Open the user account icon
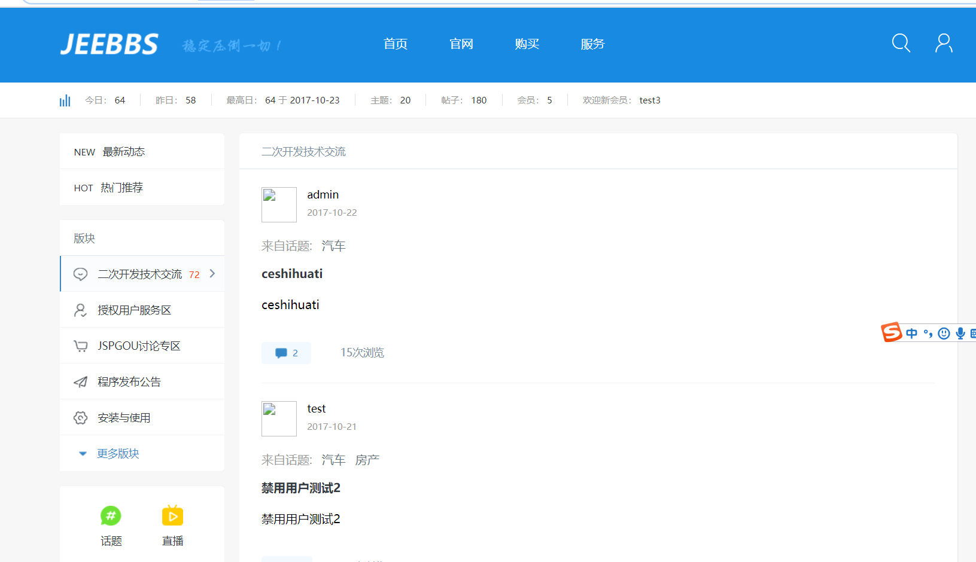Screen dimensions: 976x562 click(944, 43)
